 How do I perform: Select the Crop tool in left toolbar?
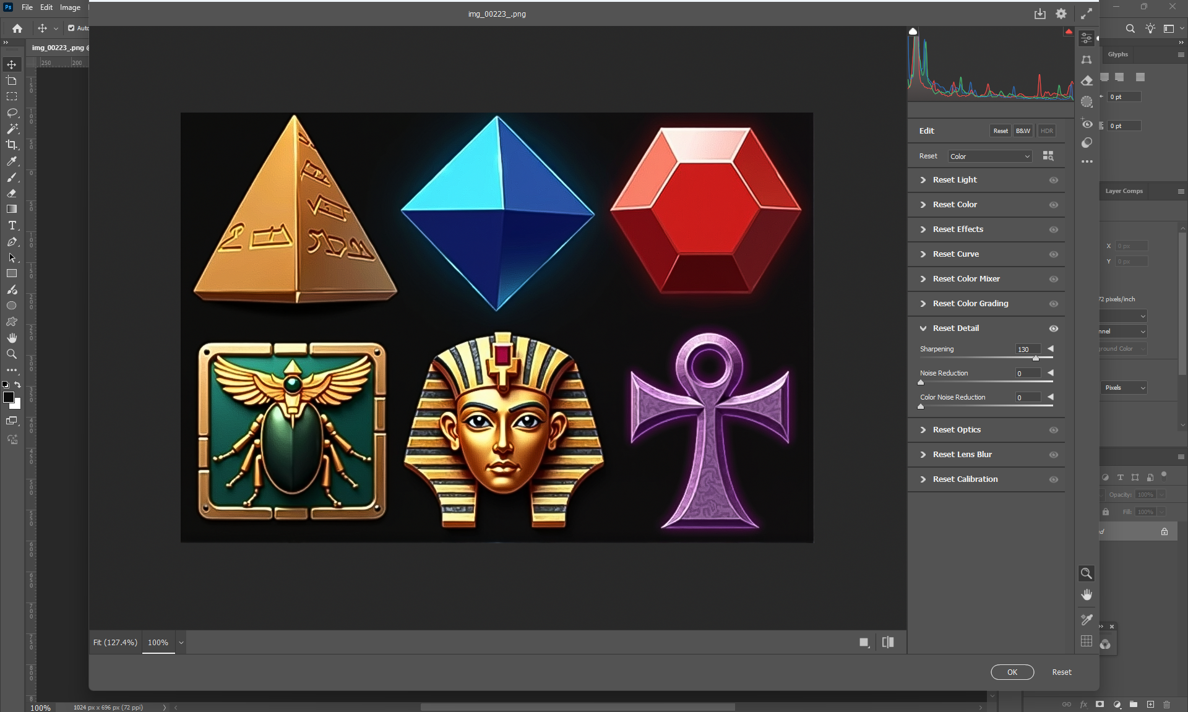tap(12, 145)
